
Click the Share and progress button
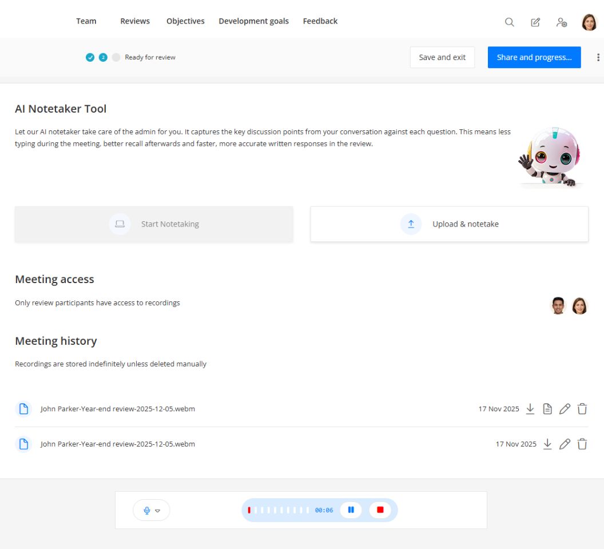[x=534, y=57]
